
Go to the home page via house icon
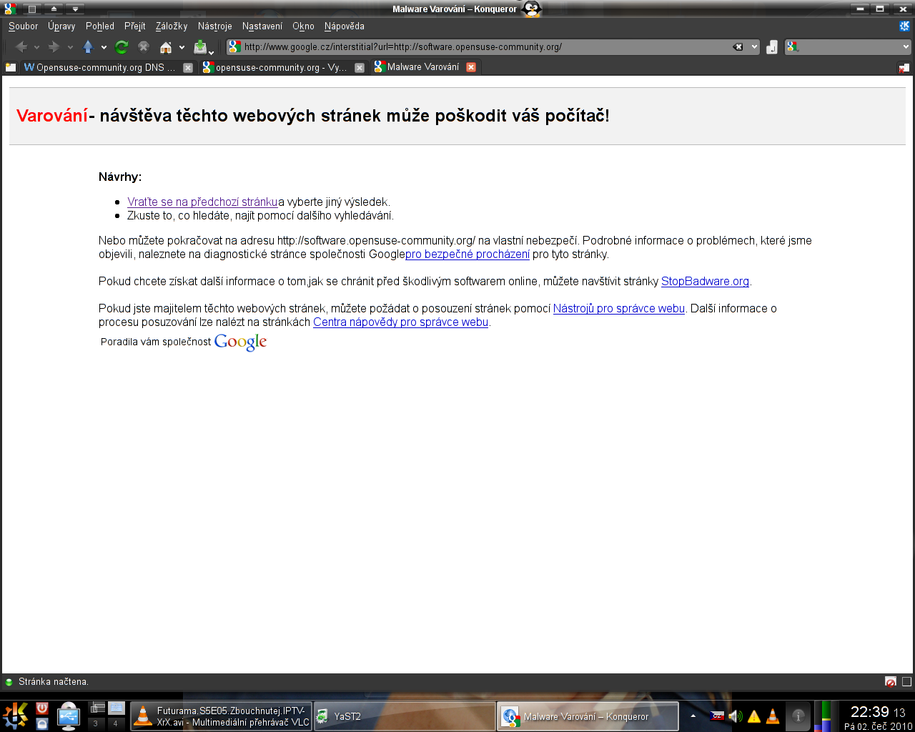[x=166, y=47]
